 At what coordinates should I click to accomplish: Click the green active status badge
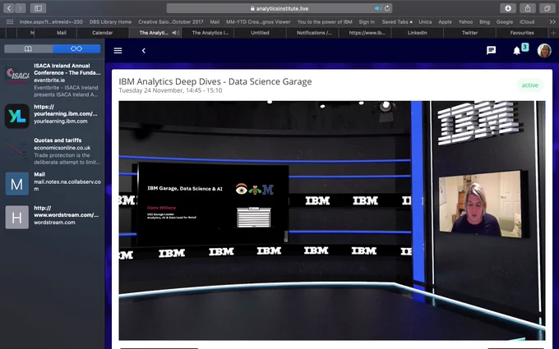(x=529, y=85)
